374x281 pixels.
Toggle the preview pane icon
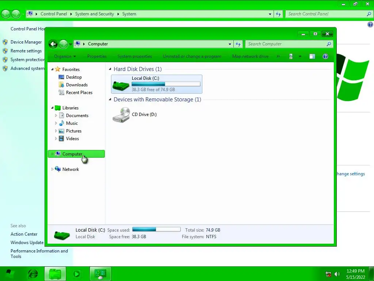pyautogui.click(x=312, y=56)
